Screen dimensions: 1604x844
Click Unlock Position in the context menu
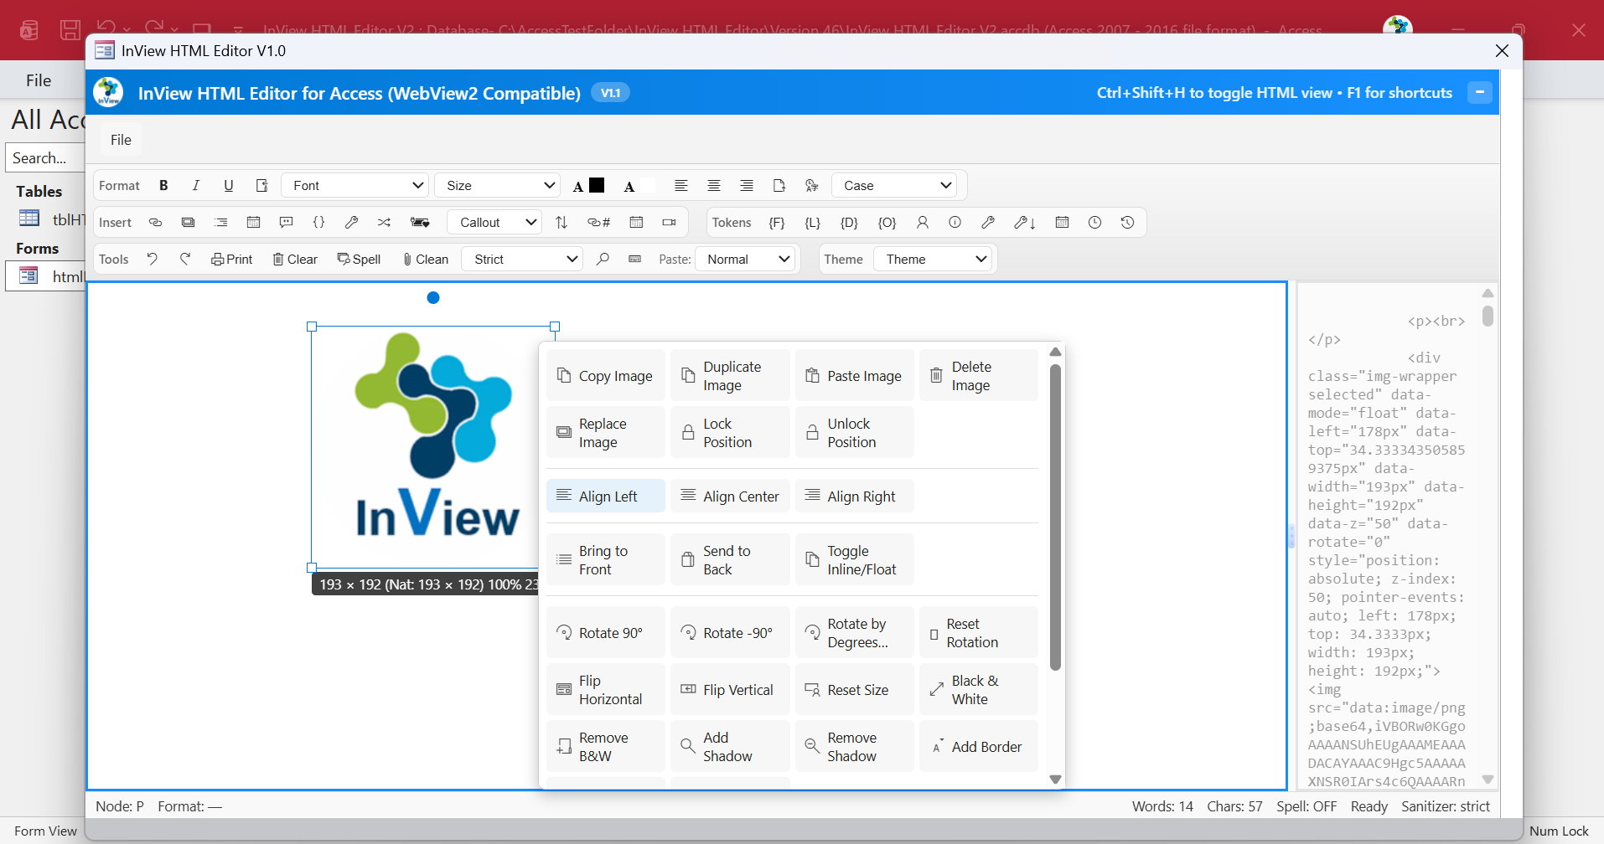click(852, 432)
